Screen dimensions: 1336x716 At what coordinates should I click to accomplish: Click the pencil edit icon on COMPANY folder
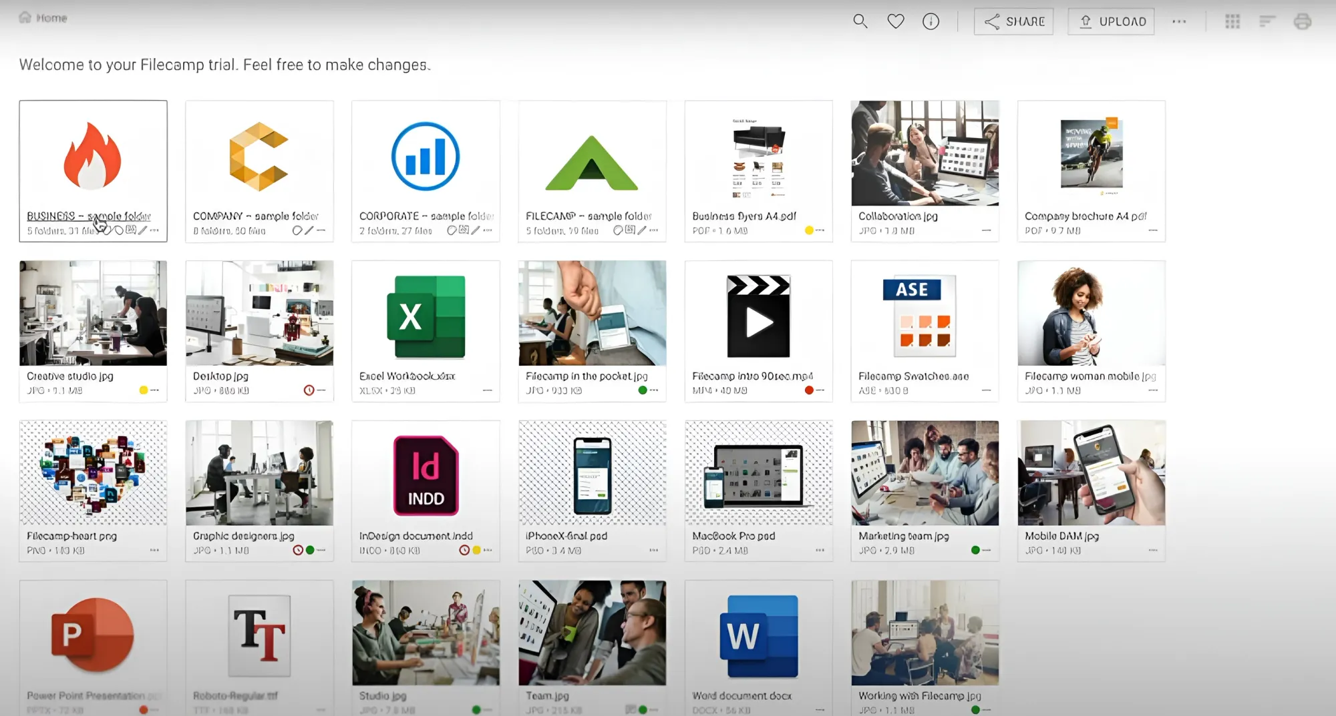point(309,230)
